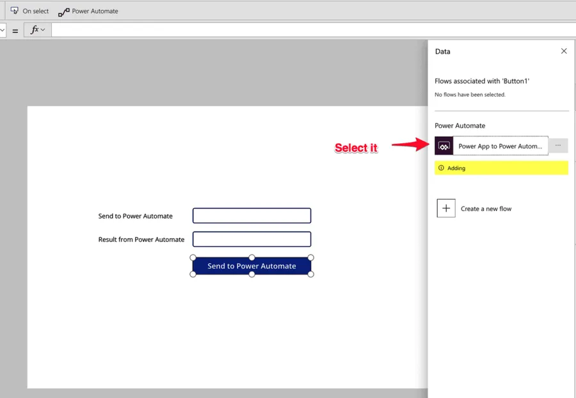Click the Create a new flow link
The width and height of the screenshot is (576, 398).
[486, 209]
